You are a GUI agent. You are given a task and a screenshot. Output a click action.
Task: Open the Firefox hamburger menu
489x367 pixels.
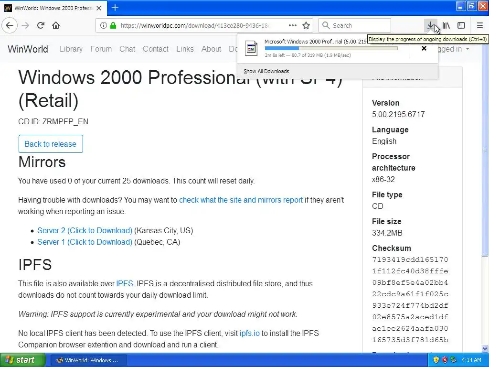[480, 26]
